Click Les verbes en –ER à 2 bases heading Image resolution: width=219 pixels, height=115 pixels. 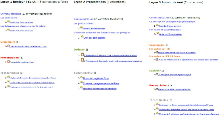pos(165,56)
